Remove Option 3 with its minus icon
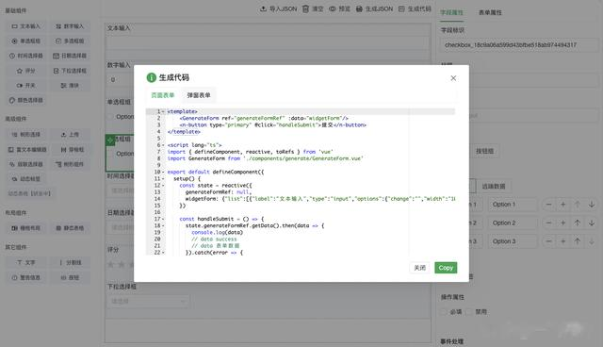The width and height of the screenshot is (603, 347). pyautogui.click(x=548, y=241)
